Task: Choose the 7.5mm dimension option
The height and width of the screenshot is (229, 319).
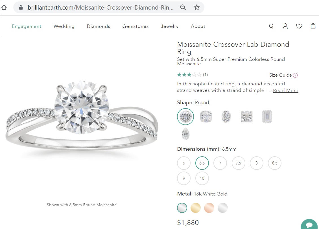Action: click(x=238, y=163)
